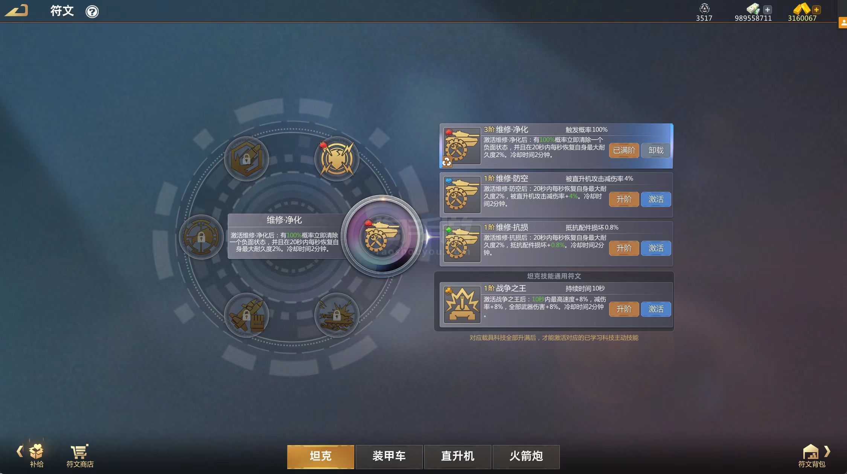847x474 pixels.
Task: Collapse the left bottom chevron arrow
Action: point(20,451)
